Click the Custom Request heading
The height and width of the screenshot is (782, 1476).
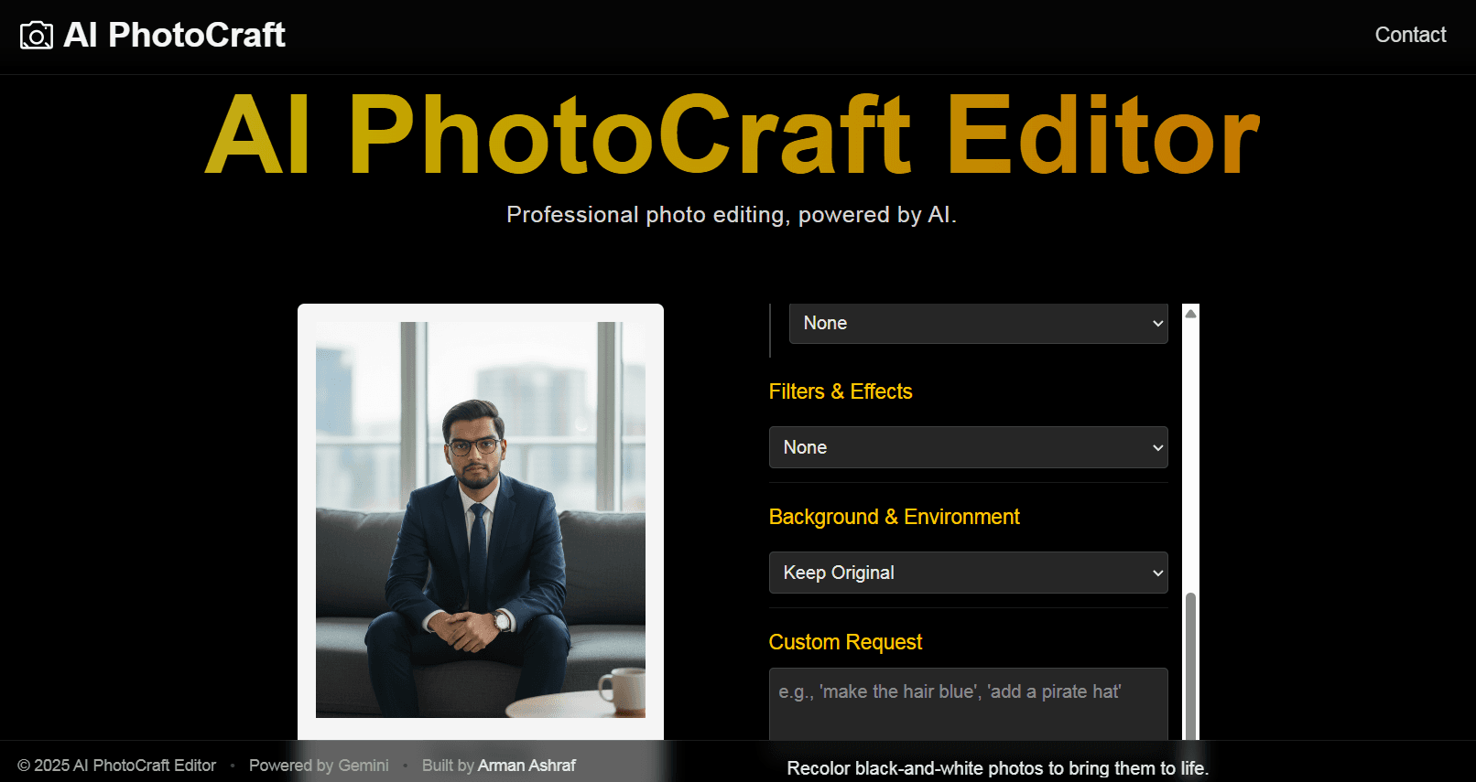click(x=845, y=642)
